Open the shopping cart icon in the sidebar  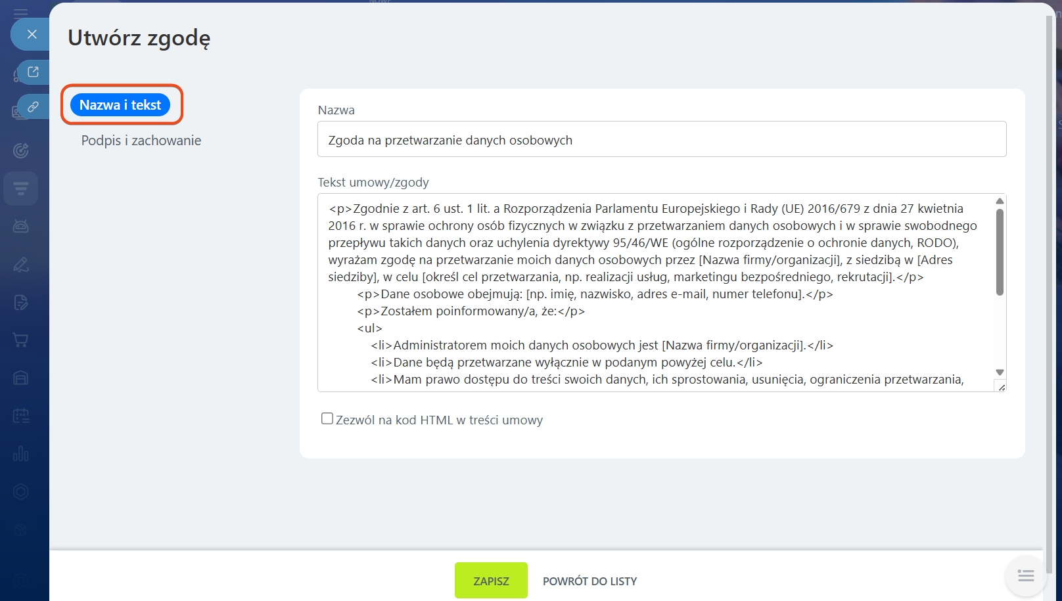coord(21,340)
